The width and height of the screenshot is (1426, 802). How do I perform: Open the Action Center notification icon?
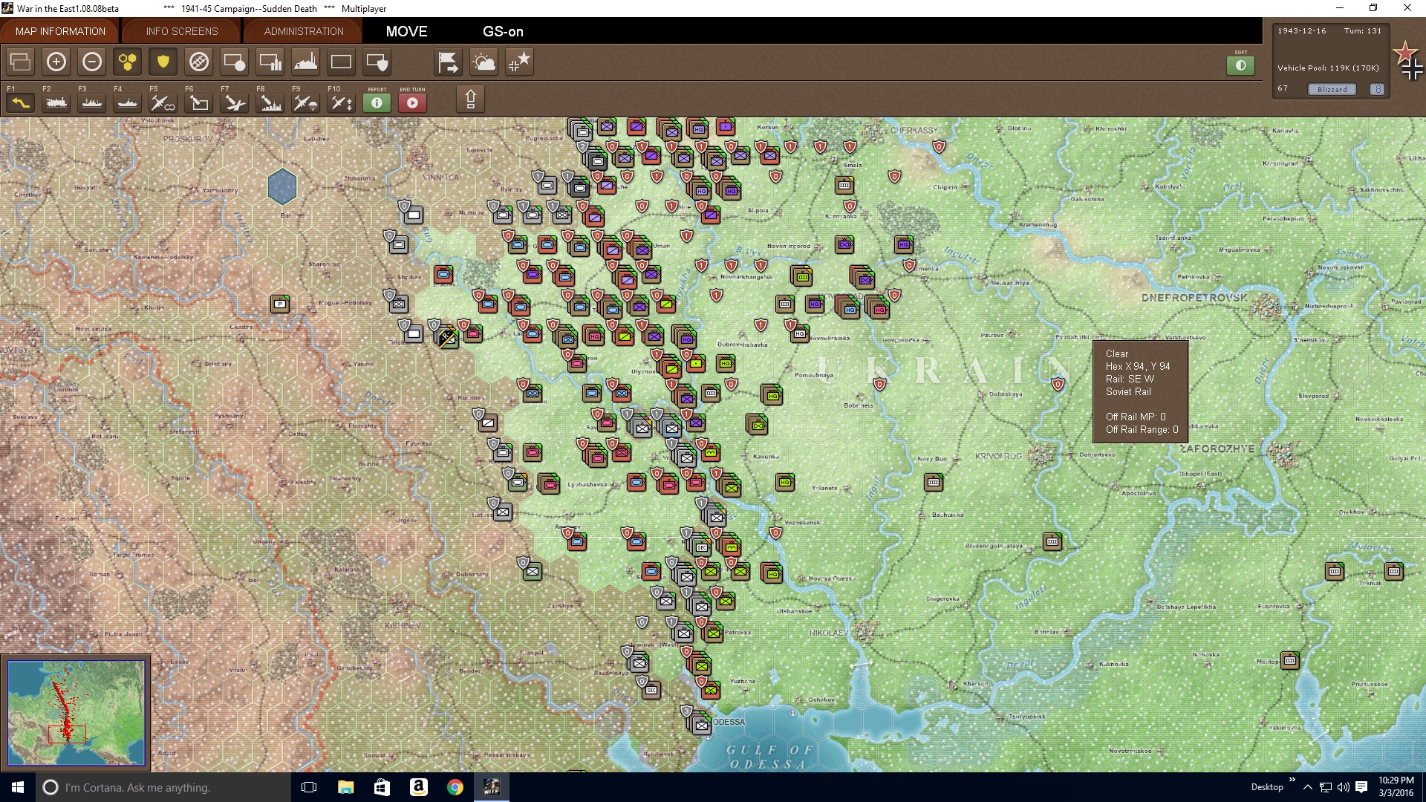pyautogui.click(x=1361, y=787)
